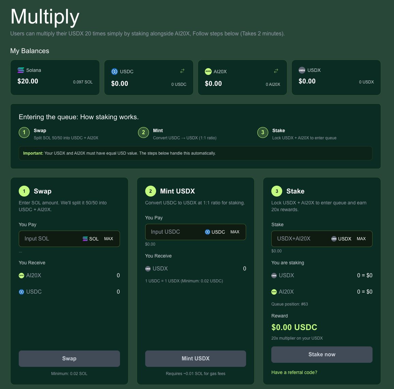The width and height of the screenshot is (394, 389).
Task: Click the 0 AI20X balance amount
Action: pos(273,84)
